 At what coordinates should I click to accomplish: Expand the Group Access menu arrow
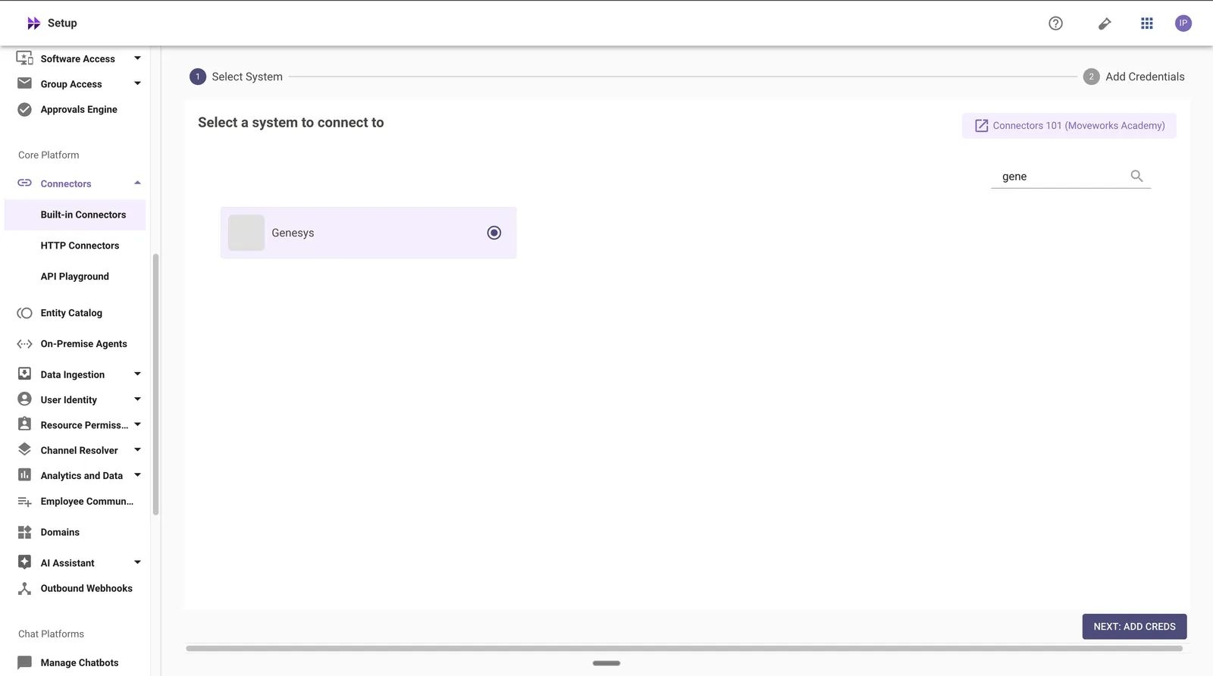137,83
